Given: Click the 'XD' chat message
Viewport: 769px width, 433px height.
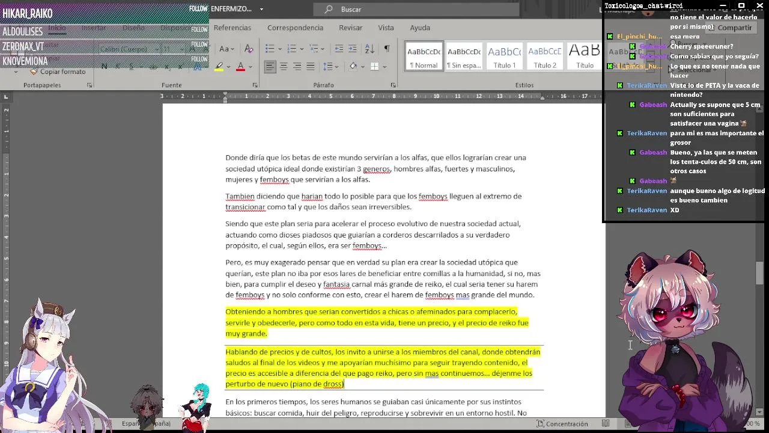Looking at the screenshot, I should 675,210.
